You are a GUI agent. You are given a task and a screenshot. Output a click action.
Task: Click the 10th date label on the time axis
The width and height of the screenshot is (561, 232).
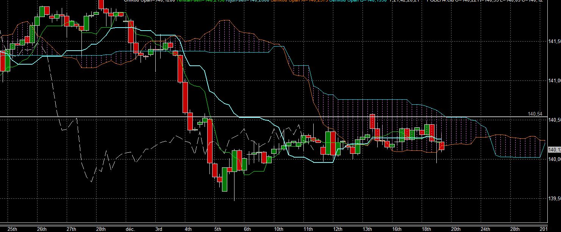[x=278, y=229]
